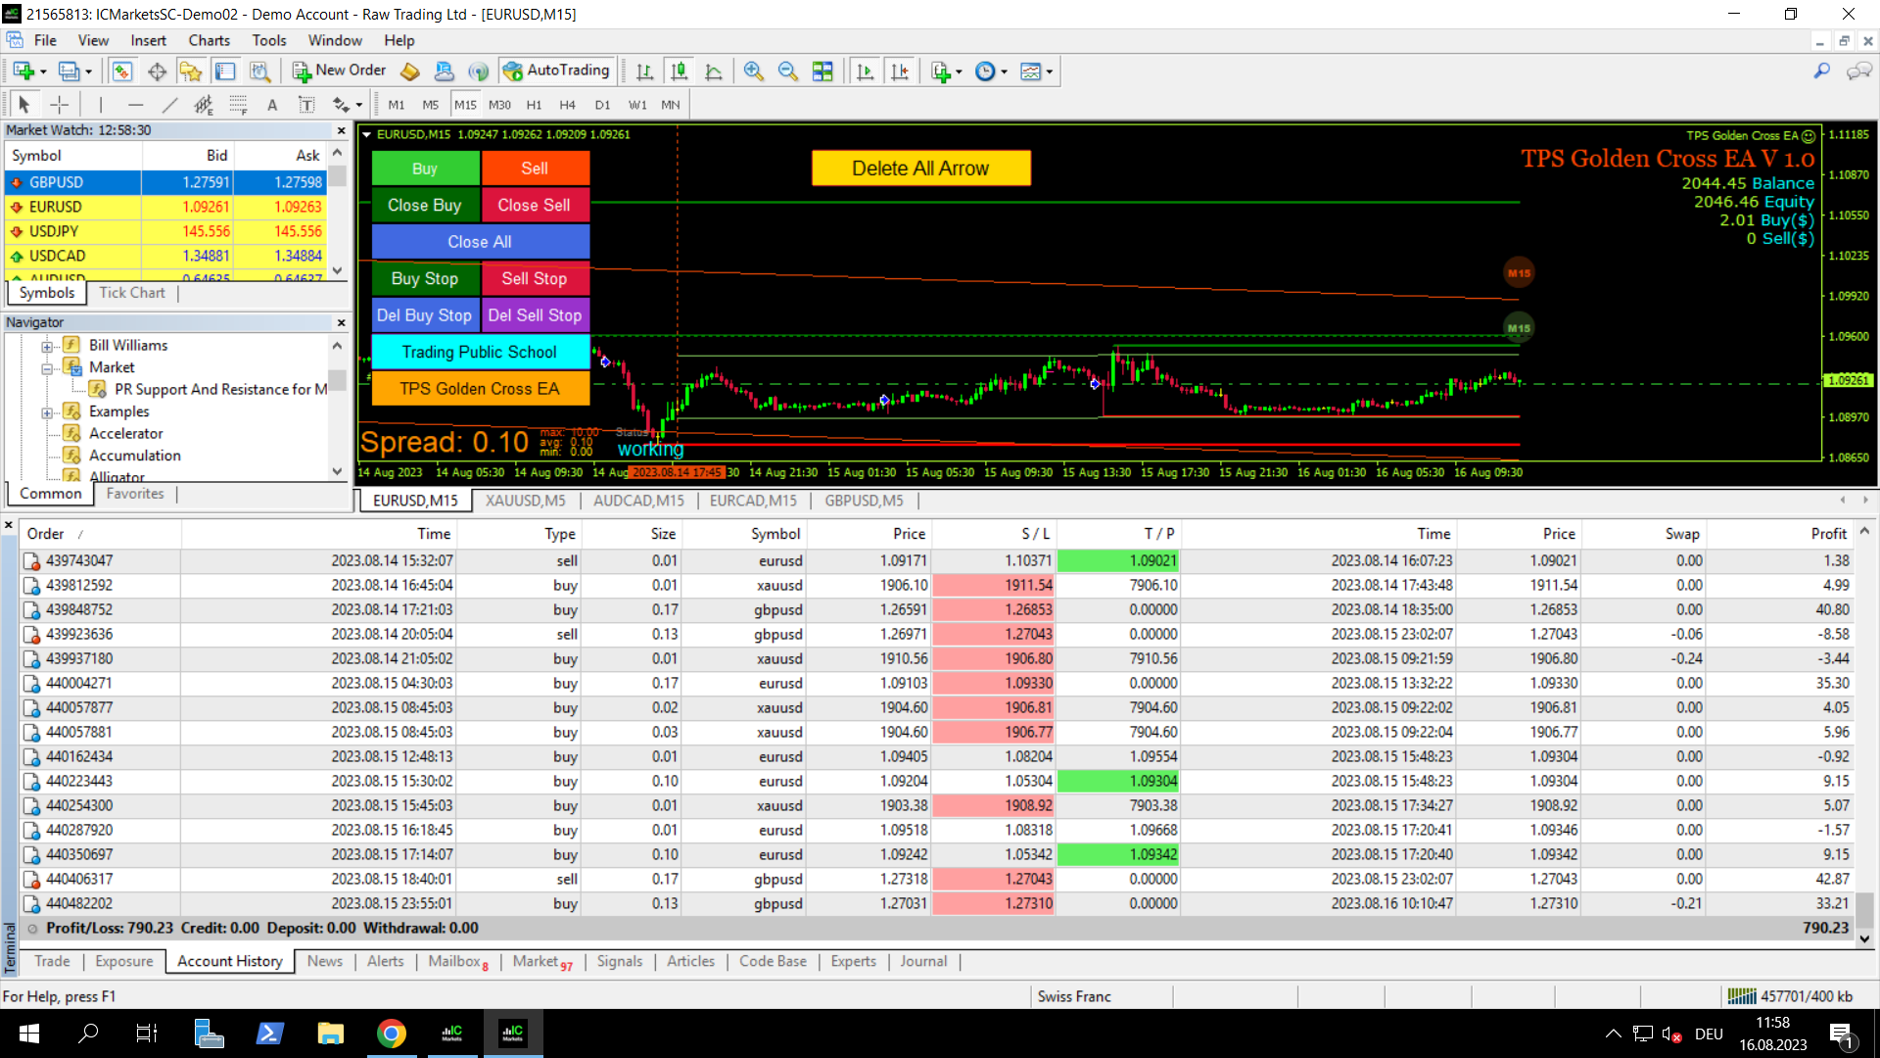Viewport: 1880px width, 1058px height.
Task: Switch to the XAUUSD,M5 chart tab
Action: click(525, 501)
